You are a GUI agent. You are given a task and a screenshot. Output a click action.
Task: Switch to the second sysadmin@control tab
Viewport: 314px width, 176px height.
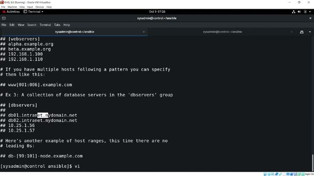(222, 32)
